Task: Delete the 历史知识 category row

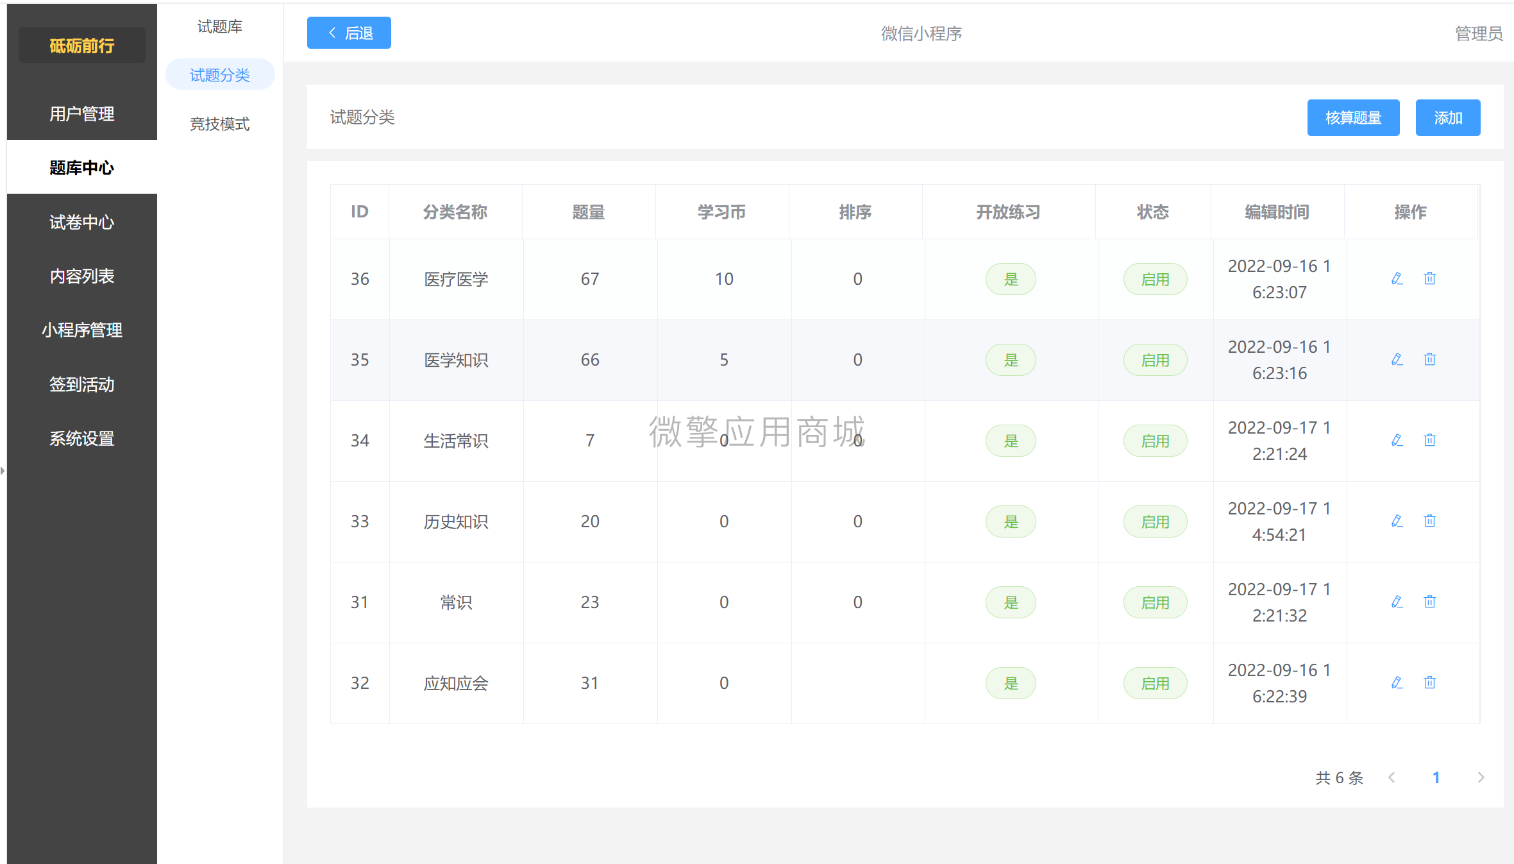Action: pos(1429,521)
